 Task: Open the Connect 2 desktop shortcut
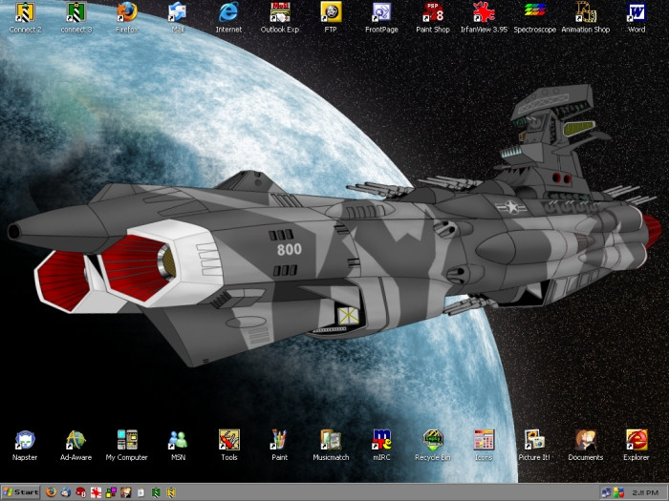pos(25,18)
